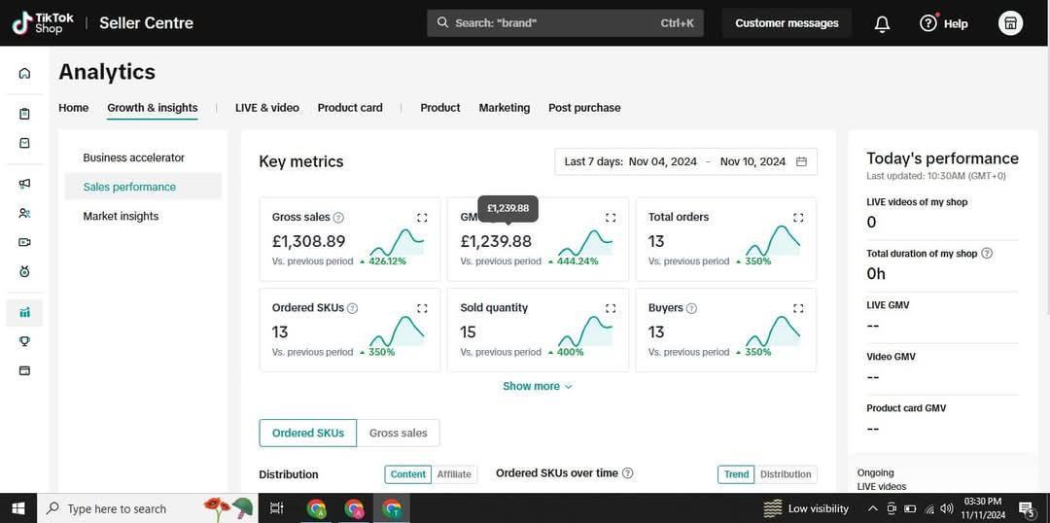Open the megaphone marketing icon in sidebar
The image size is (1050, 523).
(x=24, y=184)
